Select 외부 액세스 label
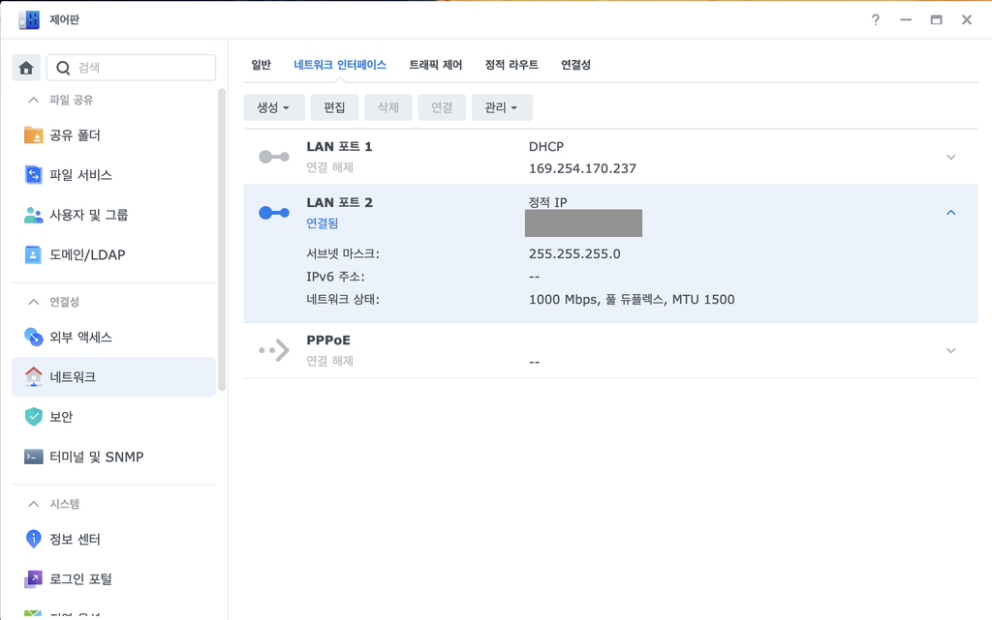992x620 pixels. (x=81, y=338)
